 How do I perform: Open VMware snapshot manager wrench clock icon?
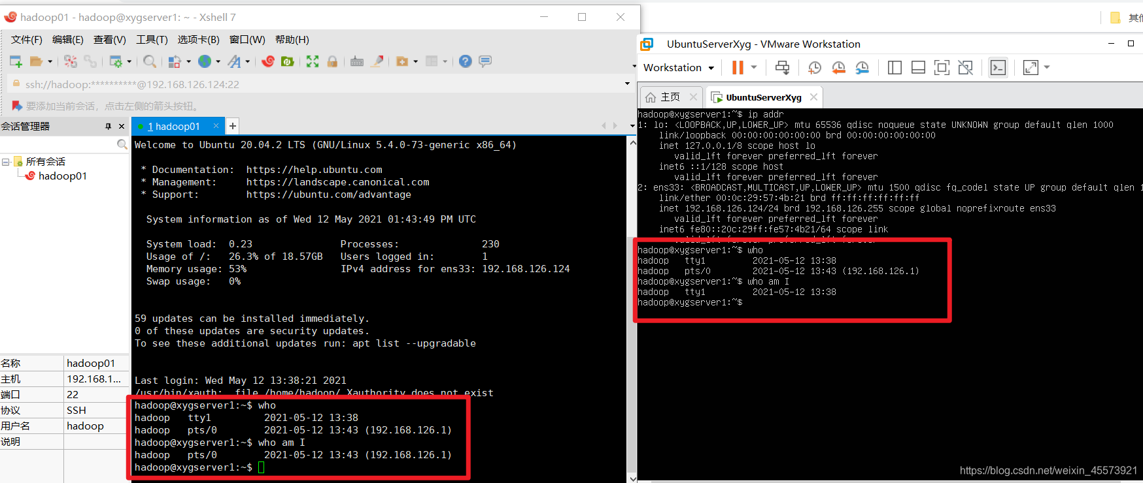pos(862,67)
